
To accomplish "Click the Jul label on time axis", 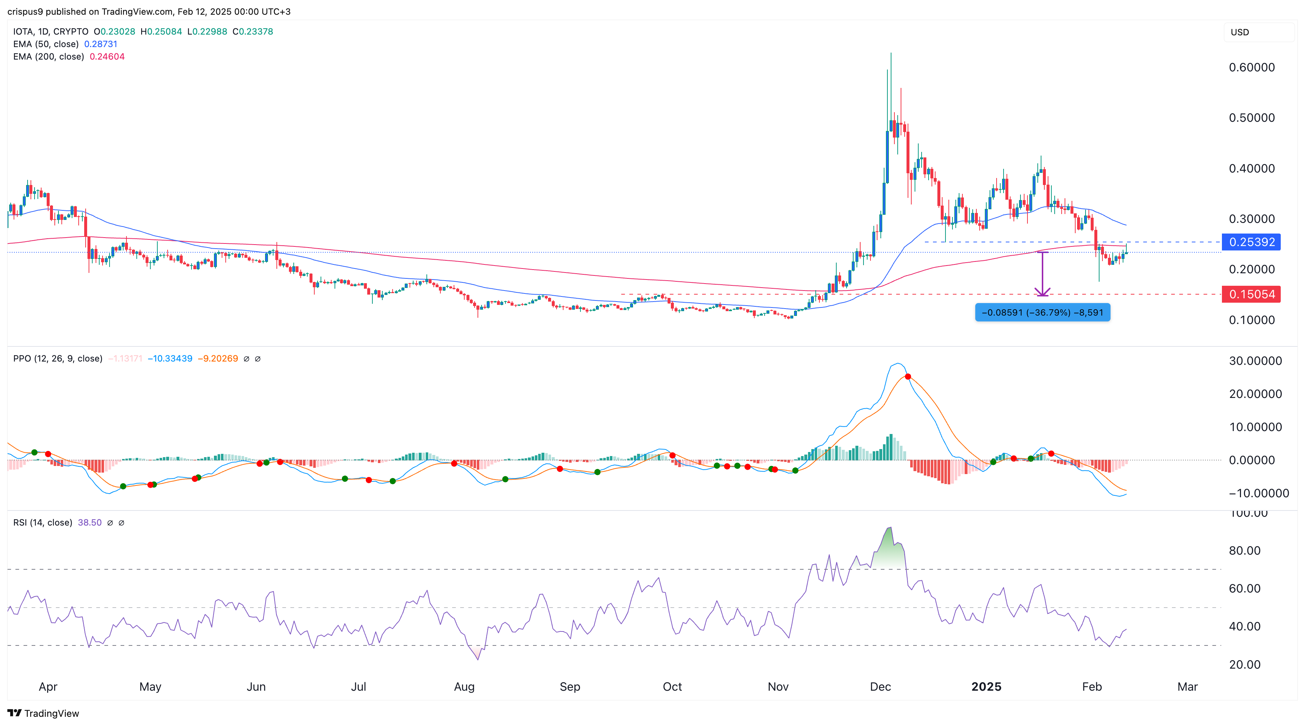I will click(x=359, y=687).
